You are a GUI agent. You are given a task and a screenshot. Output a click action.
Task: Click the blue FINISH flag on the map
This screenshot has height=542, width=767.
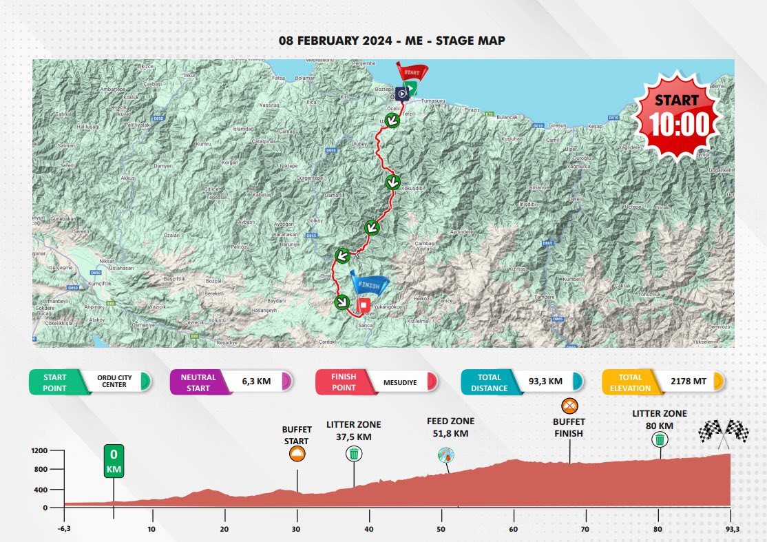[369, 284]
